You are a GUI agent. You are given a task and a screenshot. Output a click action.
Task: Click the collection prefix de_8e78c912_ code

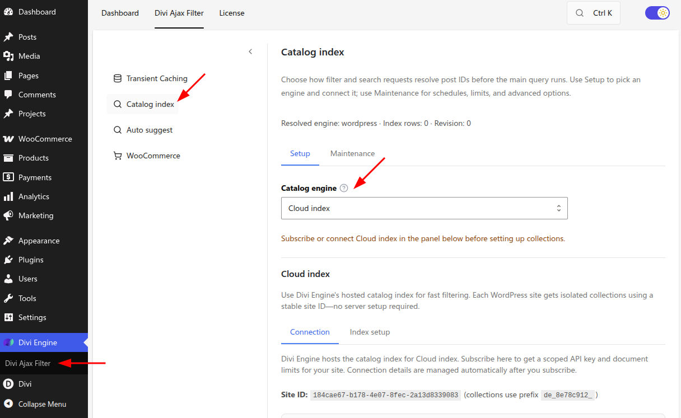coord(567,395)
